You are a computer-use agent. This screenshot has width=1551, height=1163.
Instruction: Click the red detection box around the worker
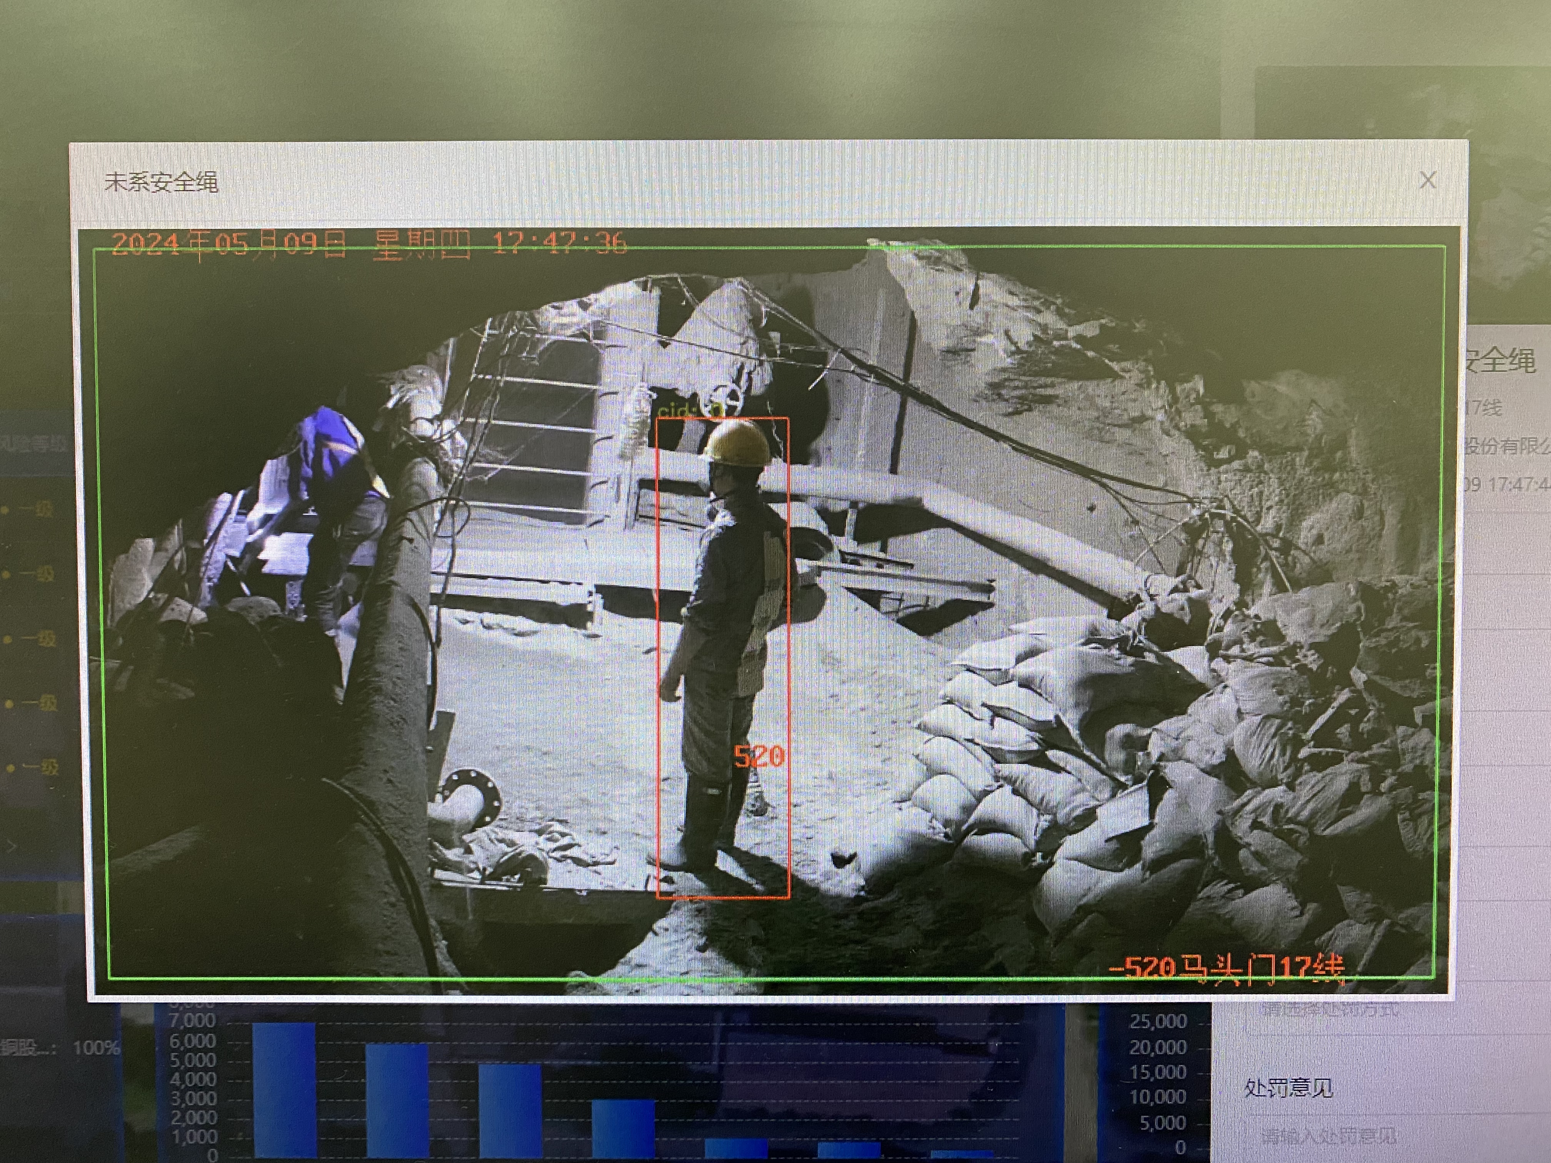click(x=722, y=658)
